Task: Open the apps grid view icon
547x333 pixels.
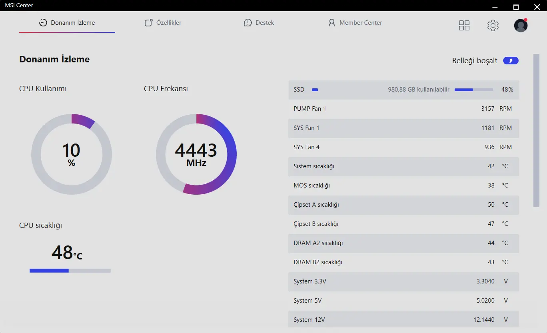Action: 464,26
